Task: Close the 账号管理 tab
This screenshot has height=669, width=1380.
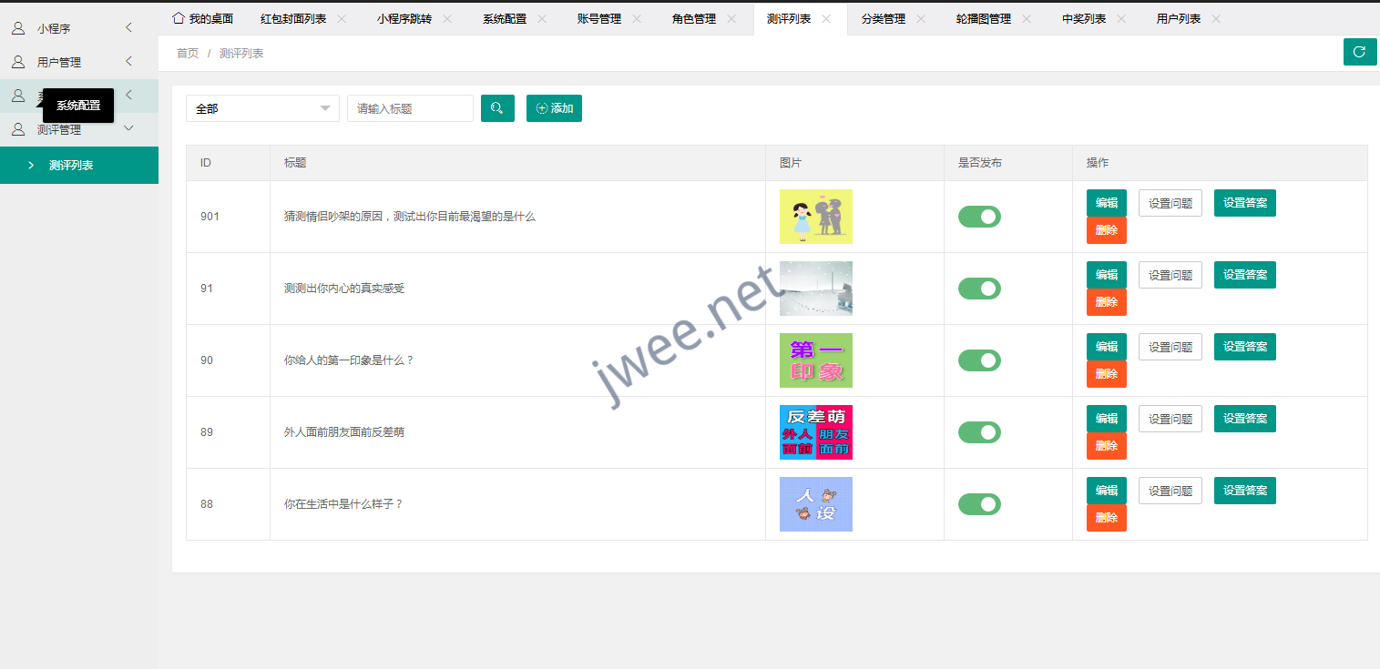Action: click(x=637, y=18)
